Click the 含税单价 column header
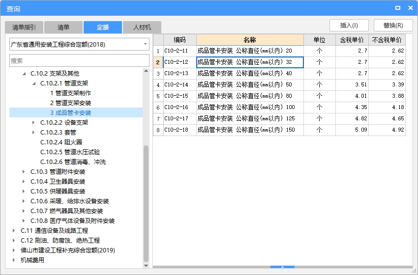Screen dimensions: 418x275 352,40
